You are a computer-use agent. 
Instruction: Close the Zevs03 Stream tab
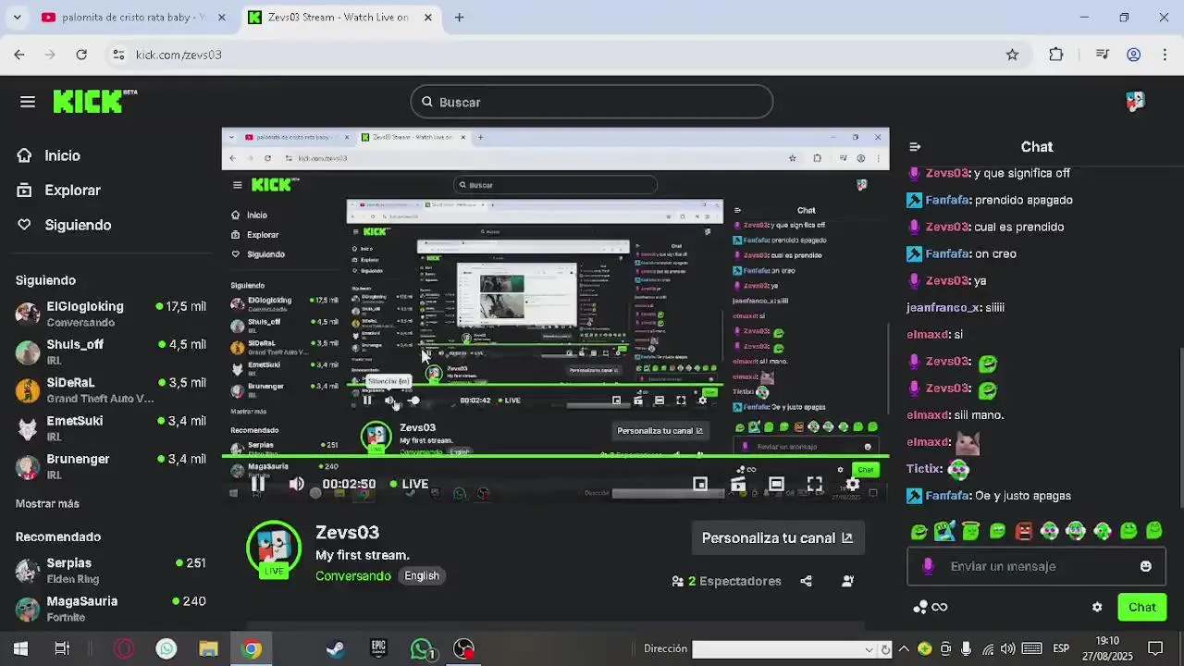427,18
